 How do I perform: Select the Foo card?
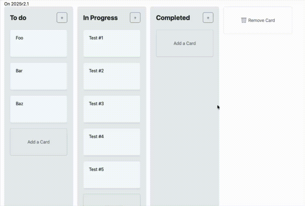pyautogui.click(x=38, y=43)
